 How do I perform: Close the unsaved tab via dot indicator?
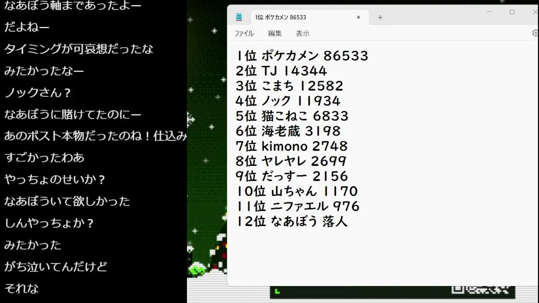[359, 17]
